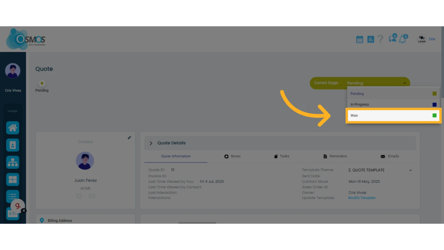This screenshot has width=444, height=250.
Task: Open the reports chart icon
Action: [x=371, y=39]
